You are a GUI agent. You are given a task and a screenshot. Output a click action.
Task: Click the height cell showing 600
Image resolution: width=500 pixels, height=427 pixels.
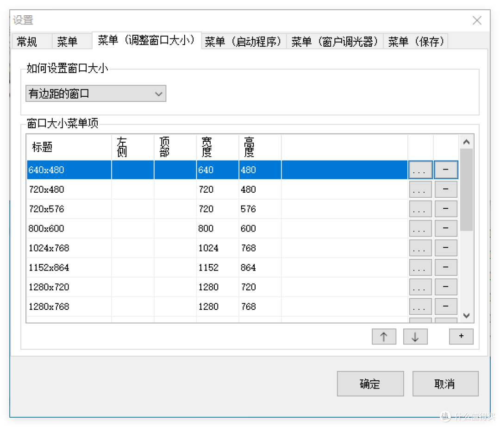pos(260,228)
